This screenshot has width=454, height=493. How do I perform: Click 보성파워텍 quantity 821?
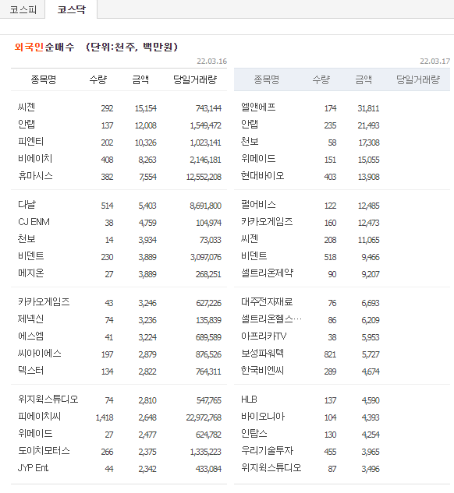pyautogui.click(x=330, y=354)
